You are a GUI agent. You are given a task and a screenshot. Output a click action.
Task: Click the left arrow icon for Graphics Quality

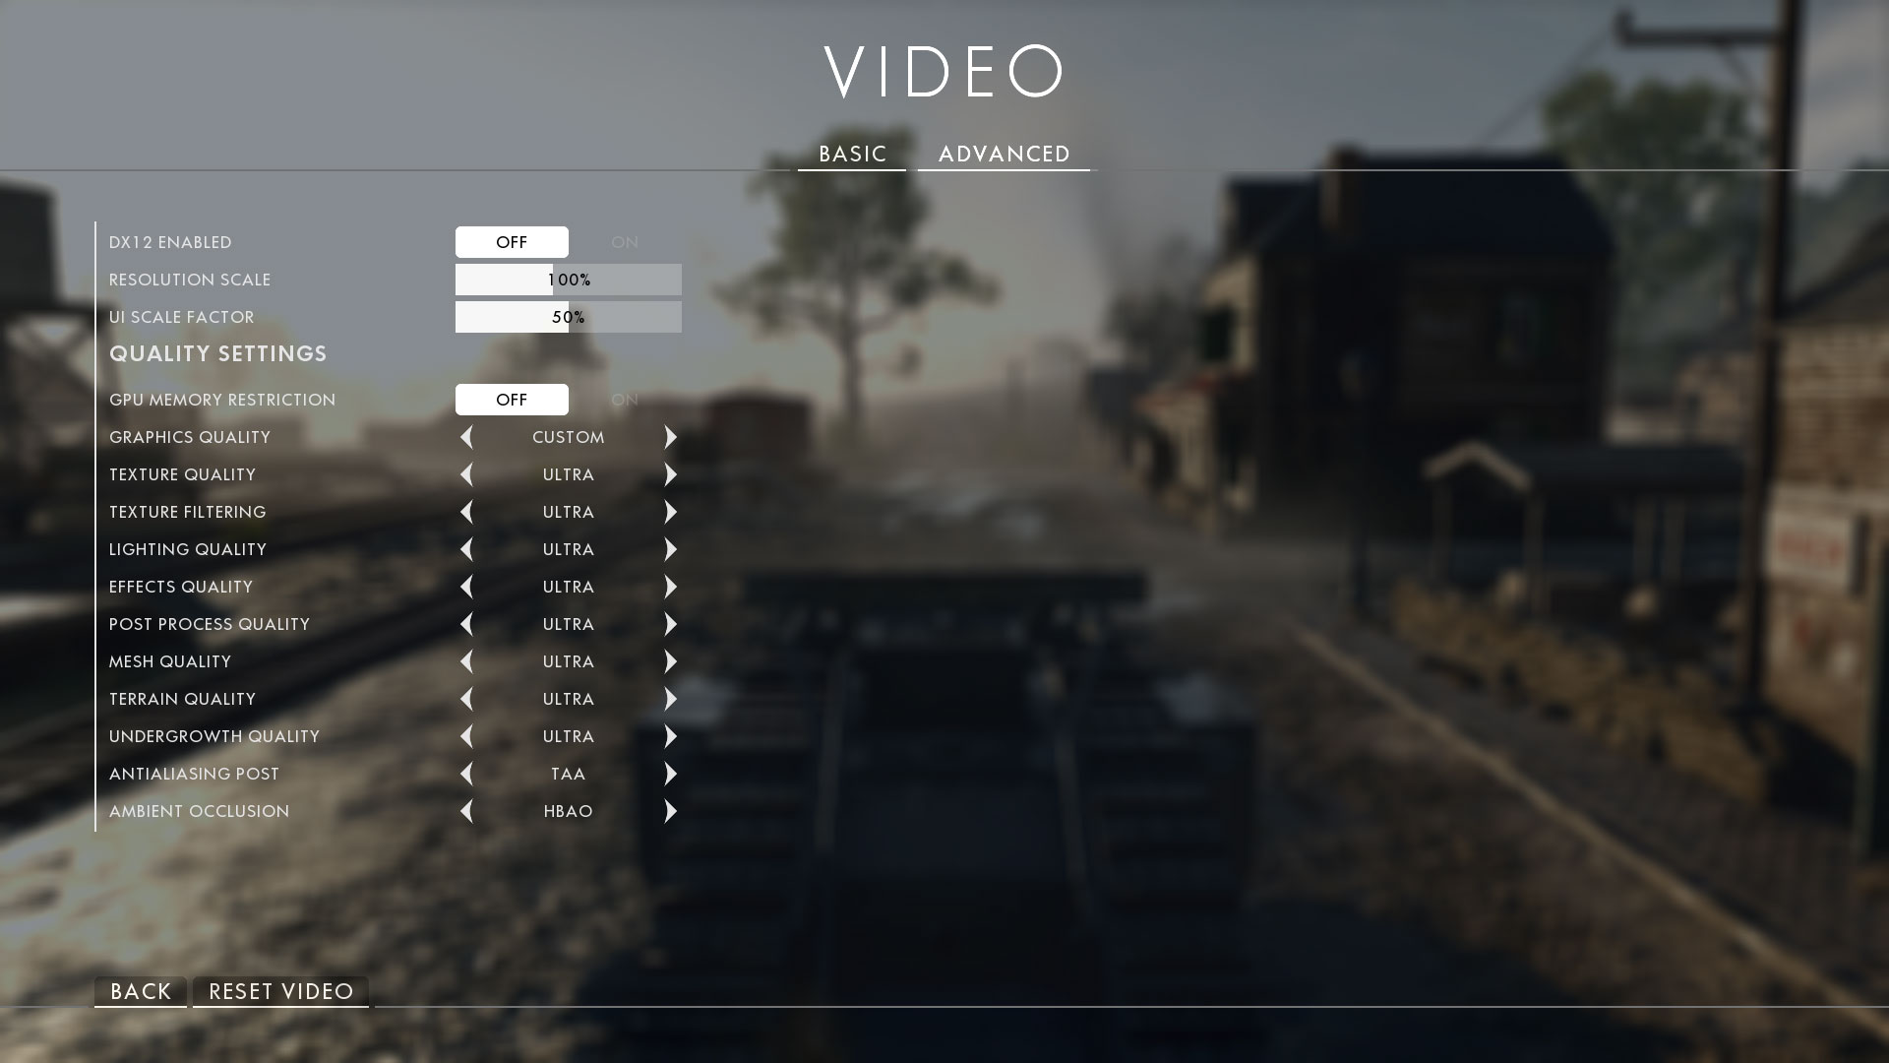point(465,436)
